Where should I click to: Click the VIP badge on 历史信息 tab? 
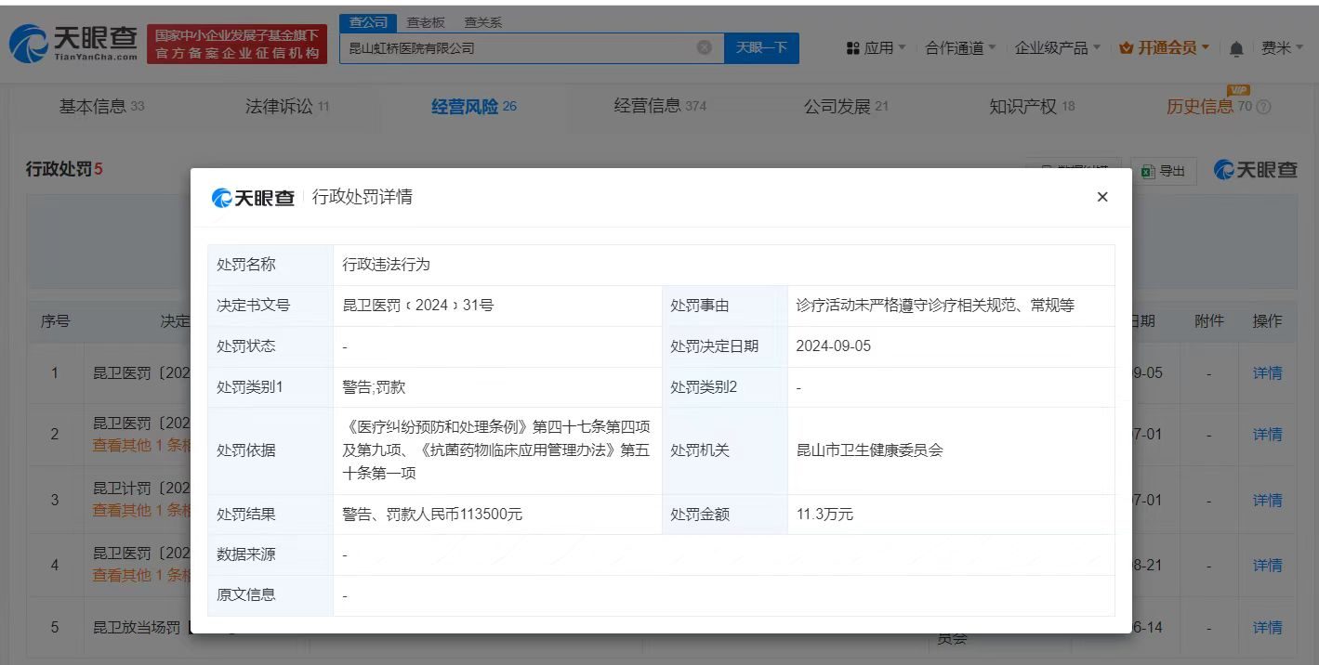coord(1238,91)
